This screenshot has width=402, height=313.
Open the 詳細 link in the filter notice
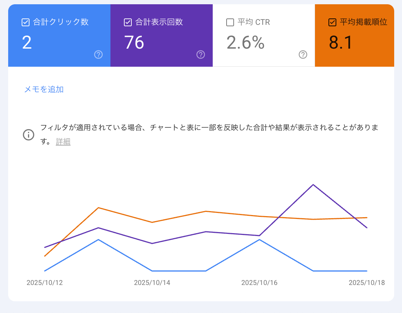coord(63,142)
